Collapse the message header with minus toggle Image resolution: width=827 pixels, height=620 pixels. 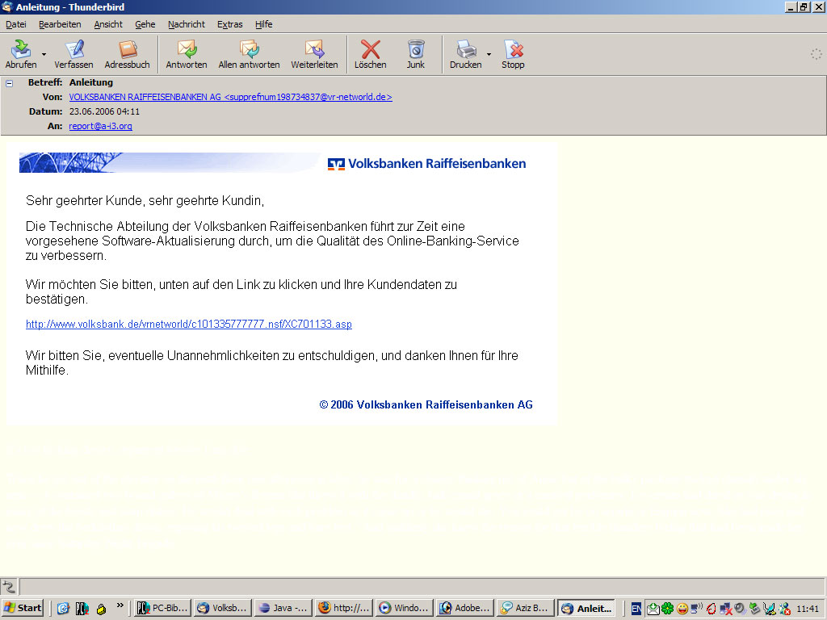pyautogui.click(x=9, y=83)
